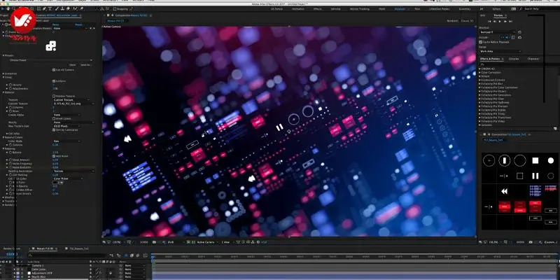This screenshot has width=560, height=280.
Task: Select the Selection arrow tool
Action: coord(3,8)
